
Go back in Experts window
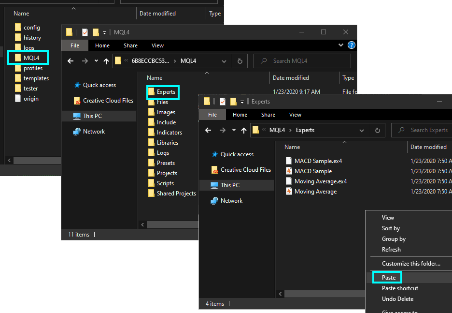coord(208,130)
